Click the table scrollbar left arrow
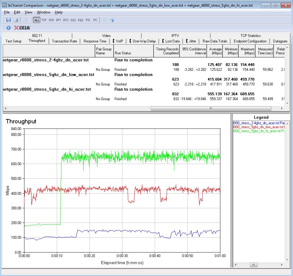The width and height of the screenshot is (293, 276). click(5, 108)
